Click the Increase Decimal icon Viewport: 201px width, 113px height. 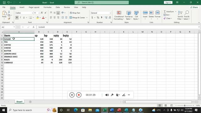coord(106,18)
